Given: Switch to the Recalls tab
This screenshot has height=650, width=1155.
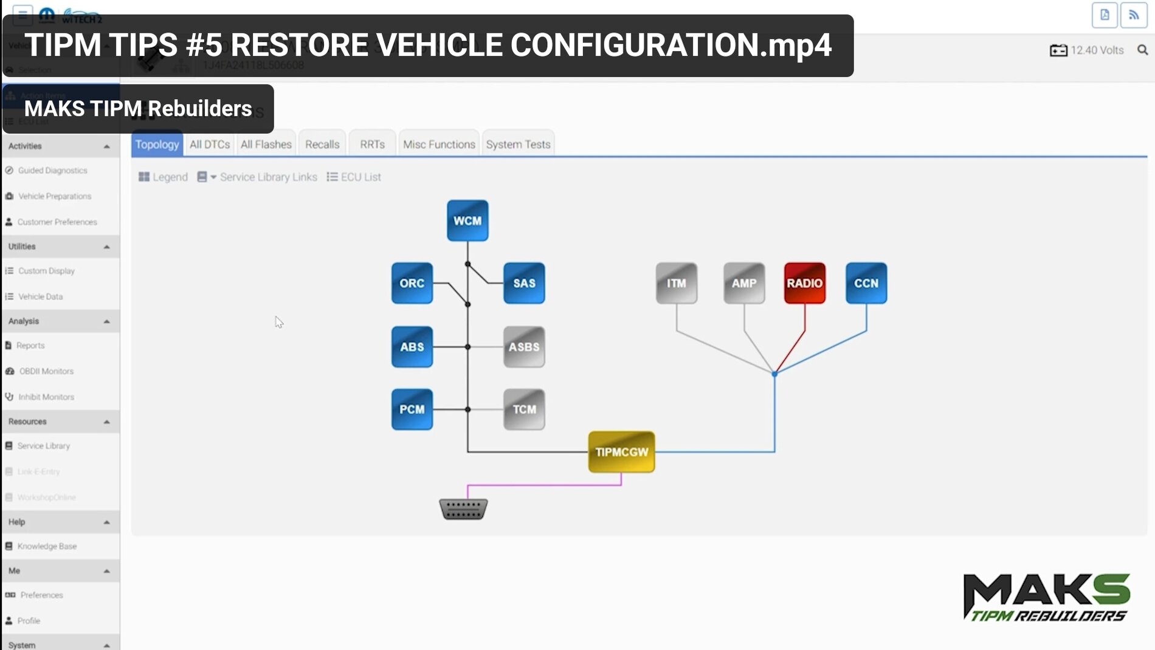Looking at the screenshot, I should 322,144.
